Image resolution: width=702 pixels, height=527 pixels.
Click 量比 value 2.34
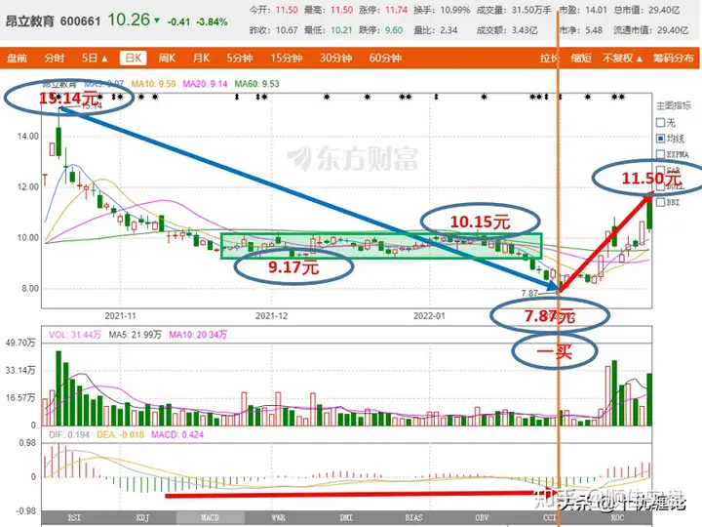[x=448, y=30]
